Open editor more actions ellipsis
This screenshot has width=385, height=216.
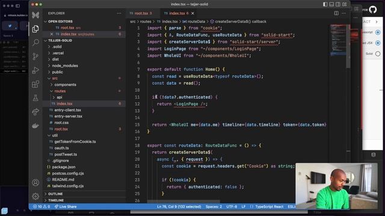point(343,13)
